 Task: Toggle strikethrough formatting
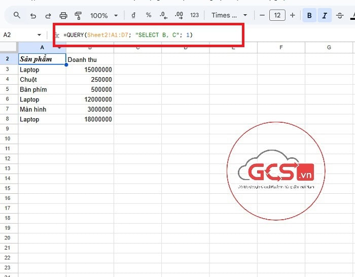click(x=340, y=15)
